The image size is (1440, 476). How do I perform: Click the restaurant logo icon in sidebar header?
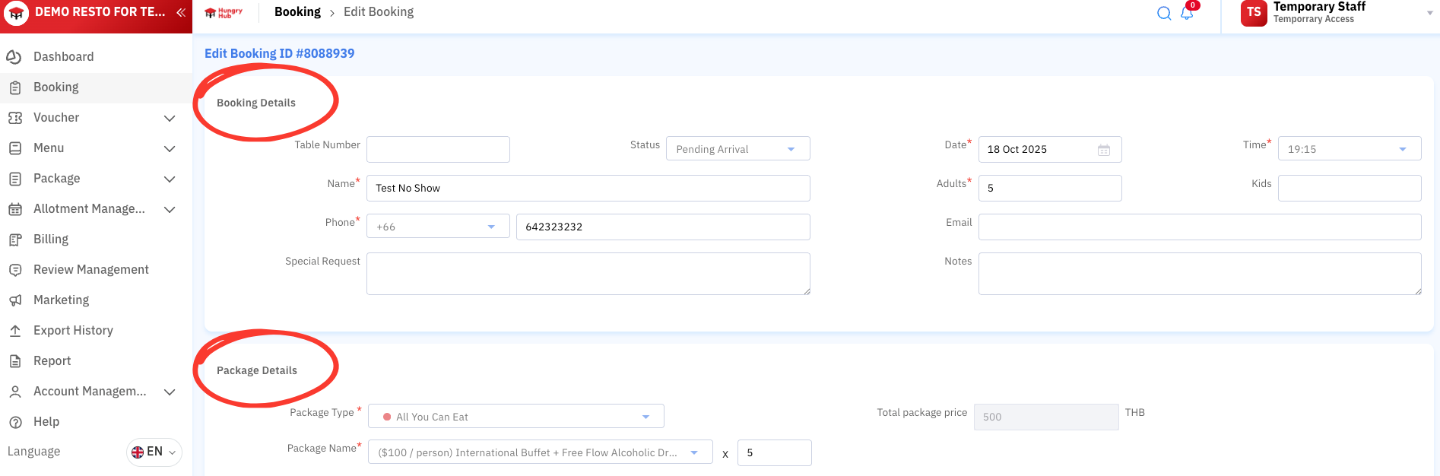click(16, 13)
